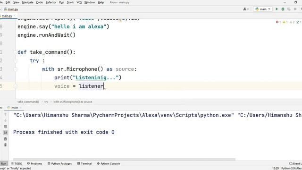Open the Help menu
302x170 pixels.
pyautogui.click(x=101, y=2)
